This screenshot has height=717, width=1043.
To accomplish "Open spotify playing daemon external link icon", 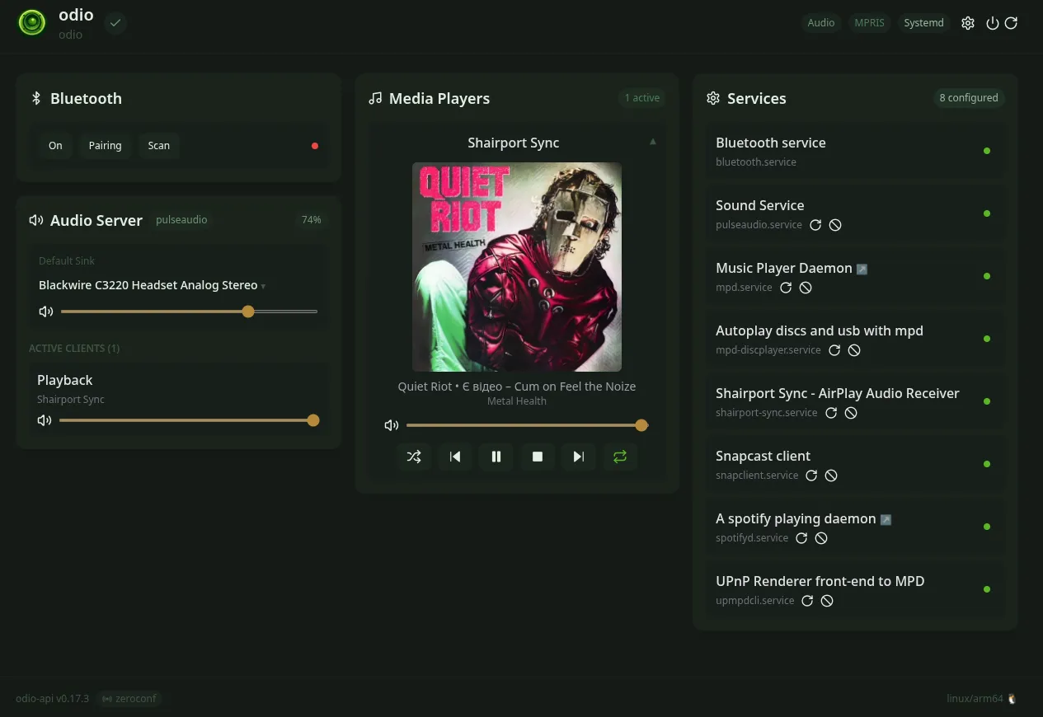I will [x=886, y=519].
